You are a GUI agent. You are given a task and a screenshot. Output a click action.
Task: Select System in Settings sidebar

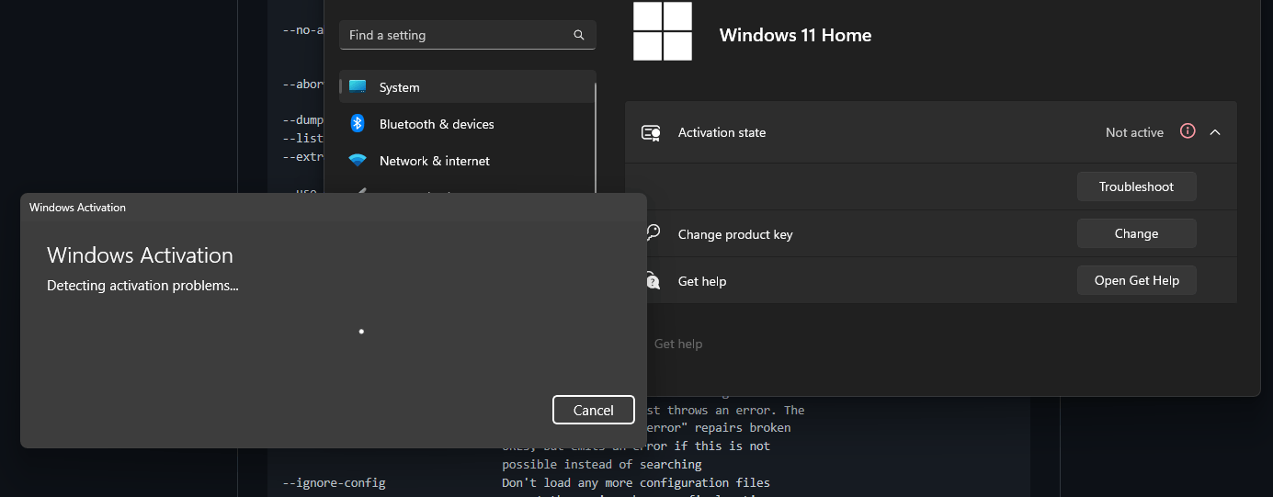468,87
